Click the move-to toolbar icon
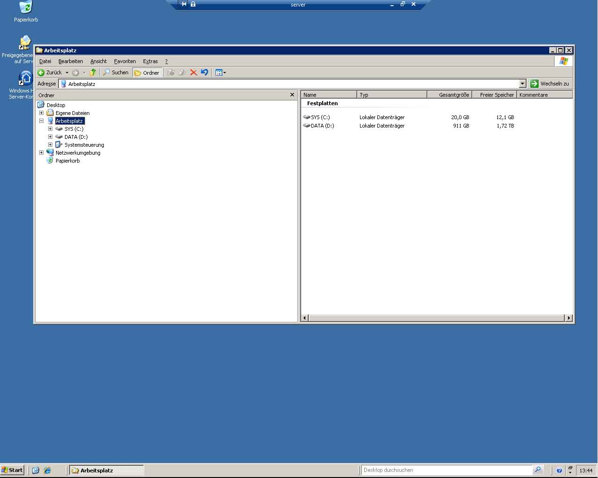Screen dimensions: 598x478 [x=171, y=72]
